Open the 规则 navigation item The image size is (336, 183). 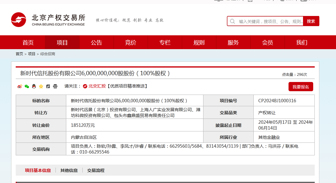[199, 42]
